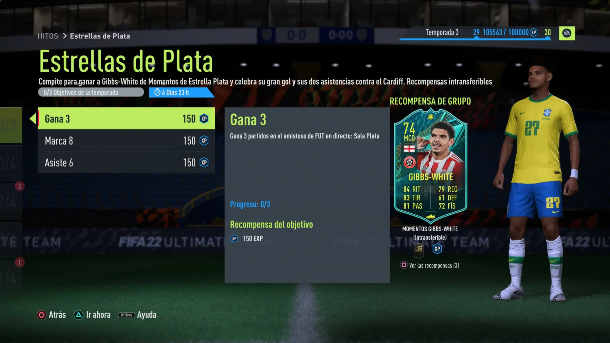The height and width of the screenshot is (343, 610).
Task: Select the Gana 3 objective
Action: click(126, 118)
